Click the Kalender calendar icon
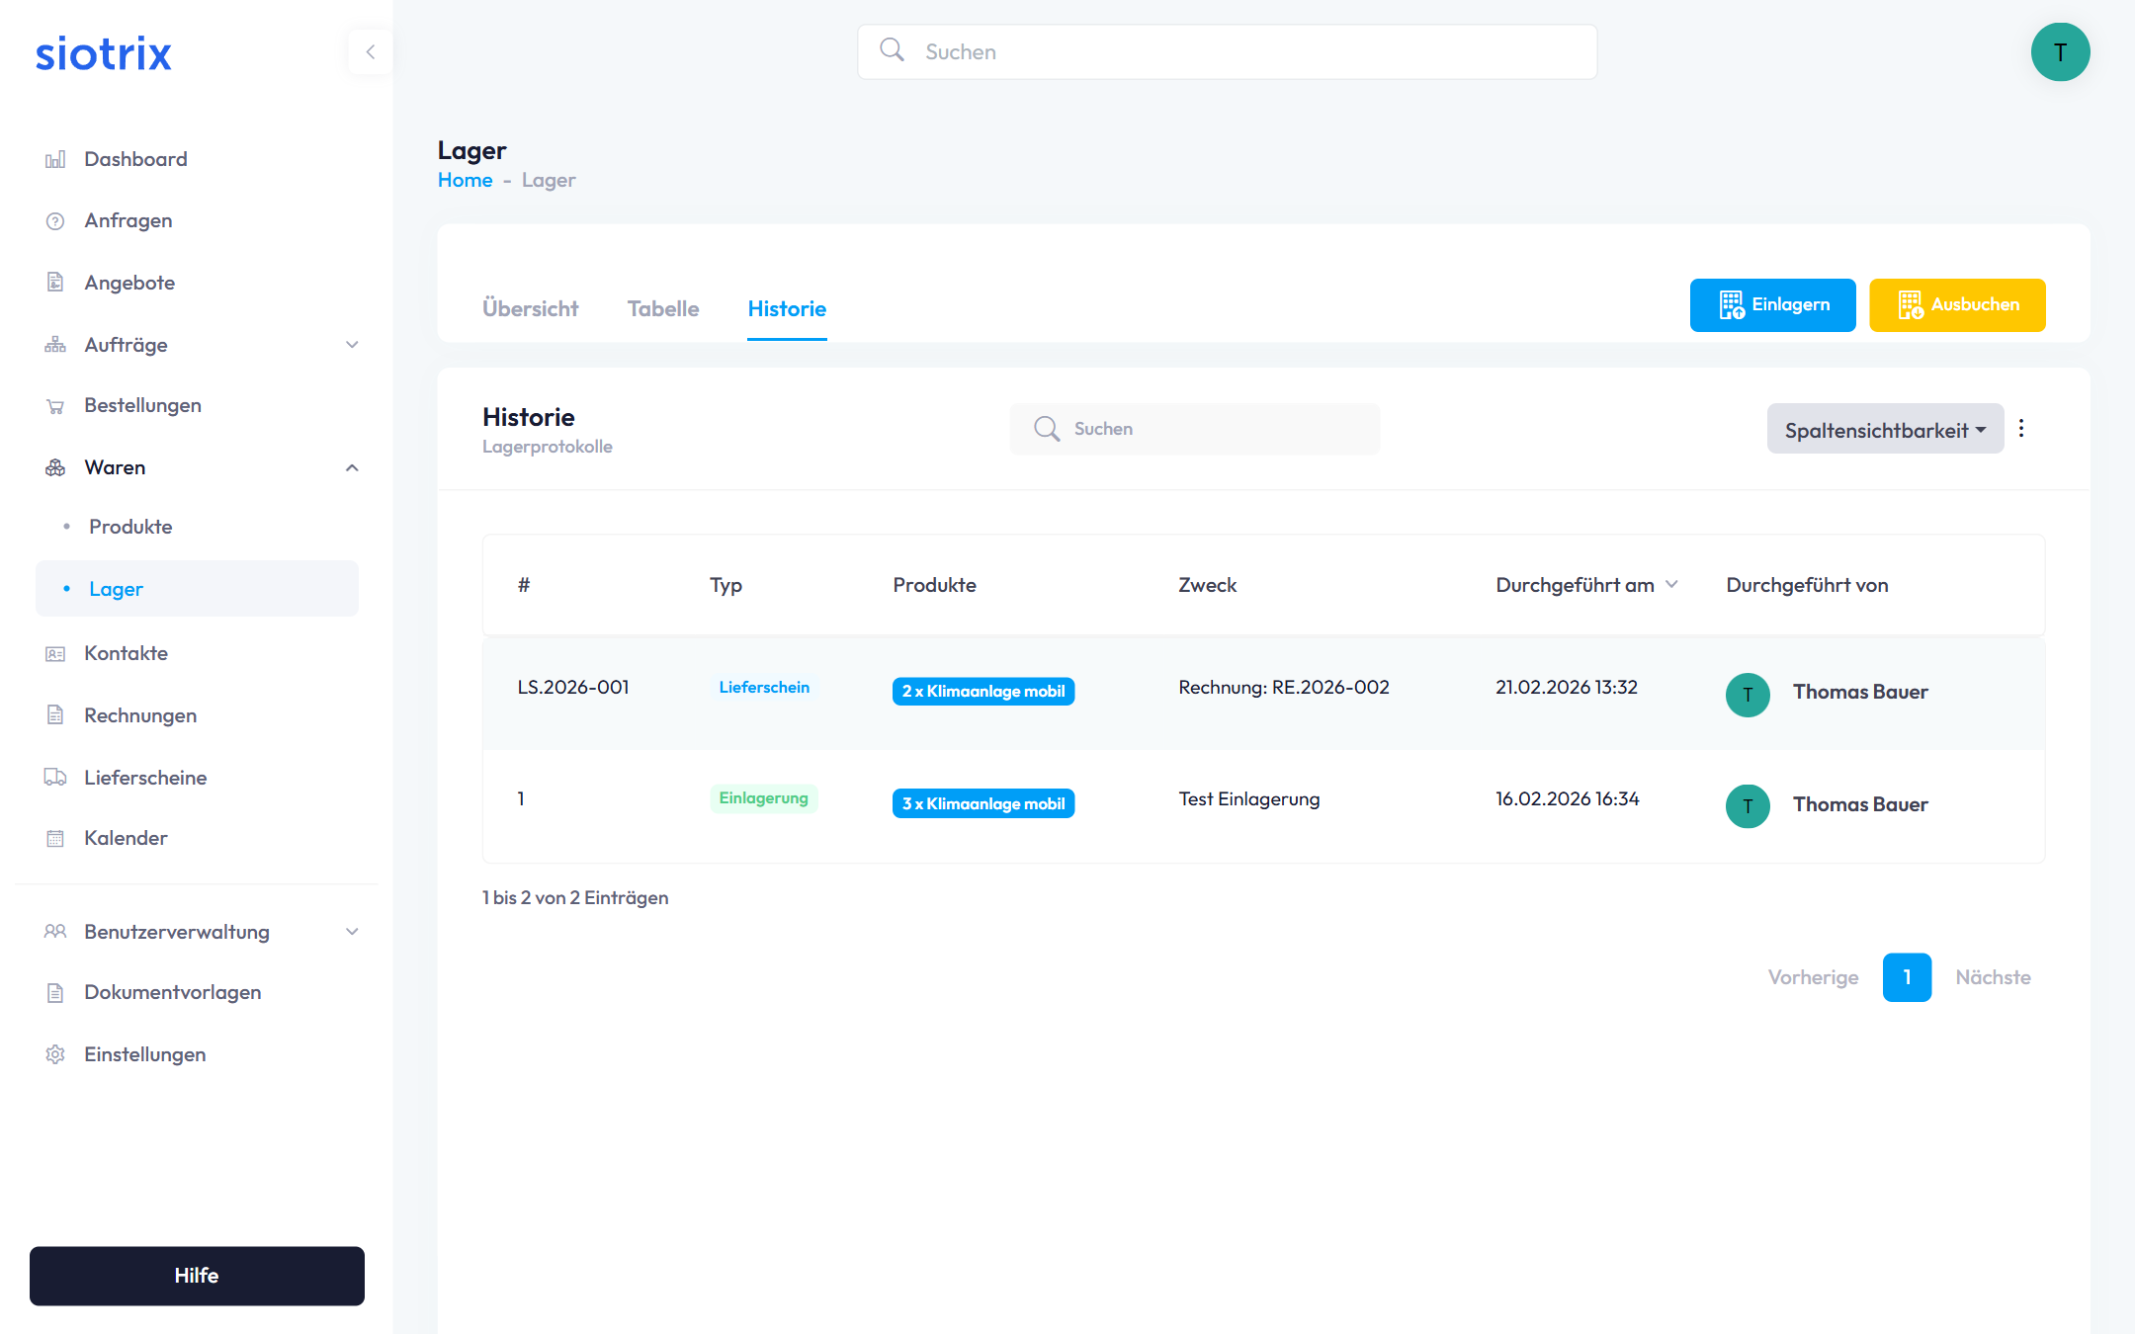Image resolution: width=2135 pixels, height=1334 pixels. point(55,839)
